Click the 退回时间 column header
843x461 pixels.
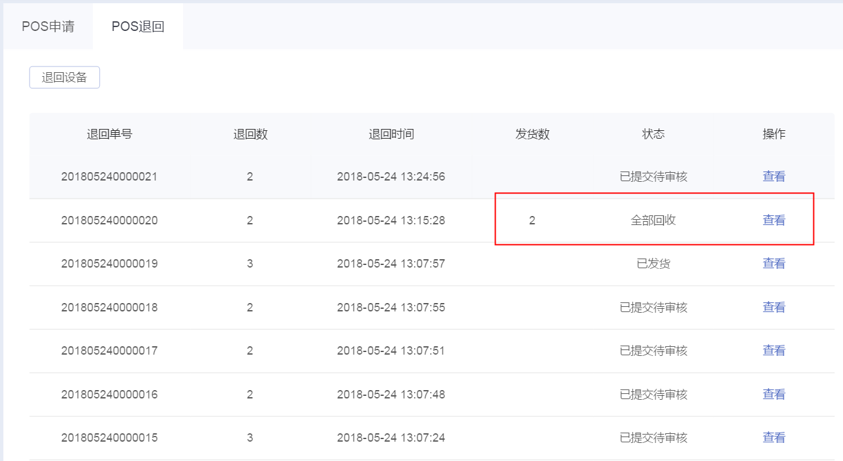[x=391, y=134]
